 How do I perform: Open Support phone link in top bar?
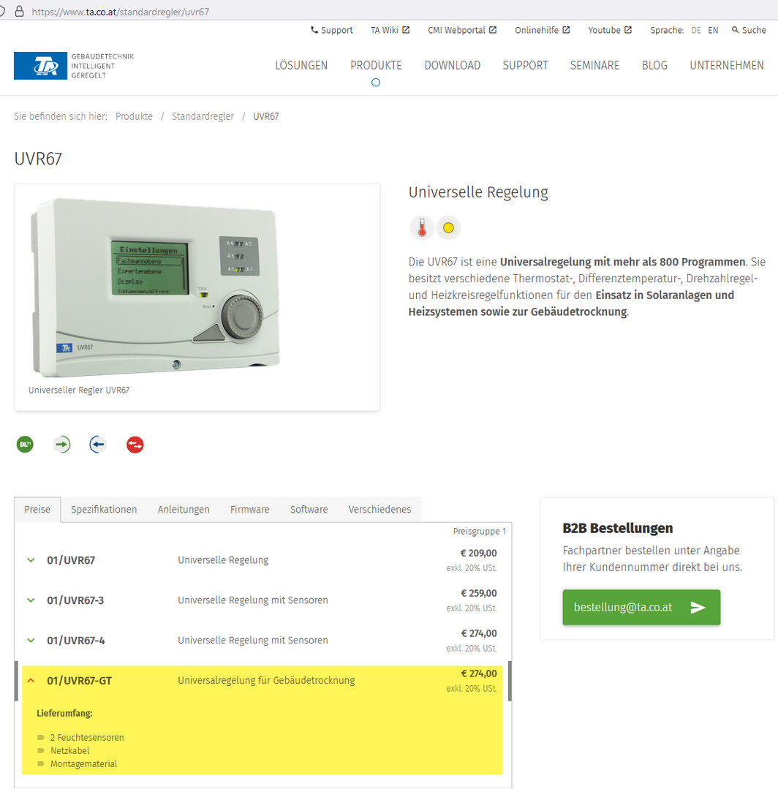[332, 30]
